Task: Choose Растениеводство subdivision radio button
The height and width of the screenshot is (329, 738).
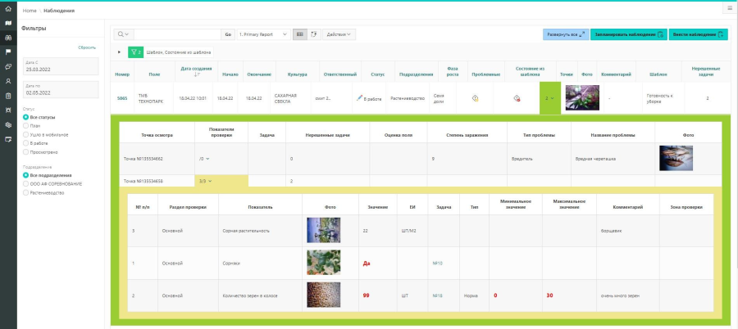Action: click(25, 192)
